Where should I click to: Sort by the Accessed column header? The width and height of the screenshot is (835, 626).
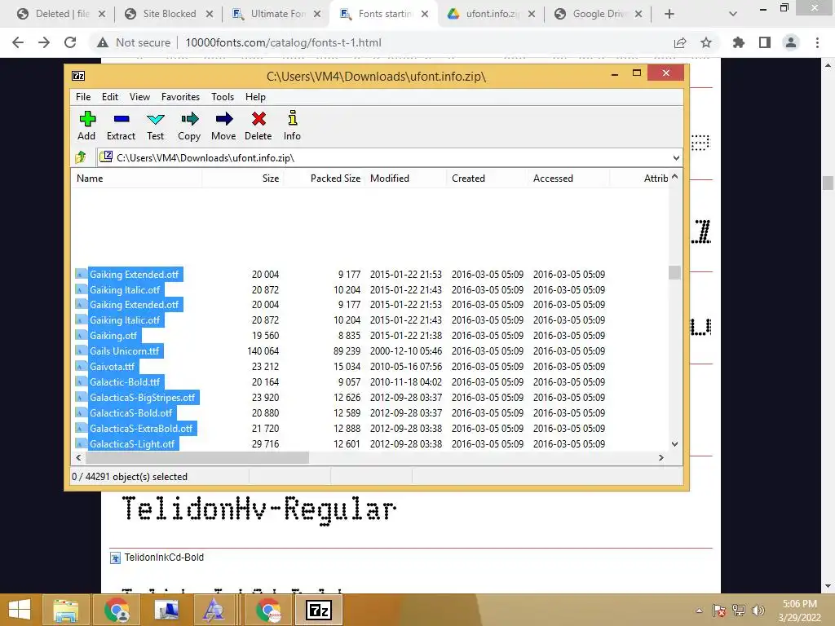pyautogui.click(x=568, y=179)
